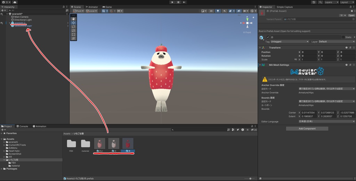The height and width of the screenshot is (181, 356).
Task: Switch to the Simple Capture tab
Action: (284, 7)
